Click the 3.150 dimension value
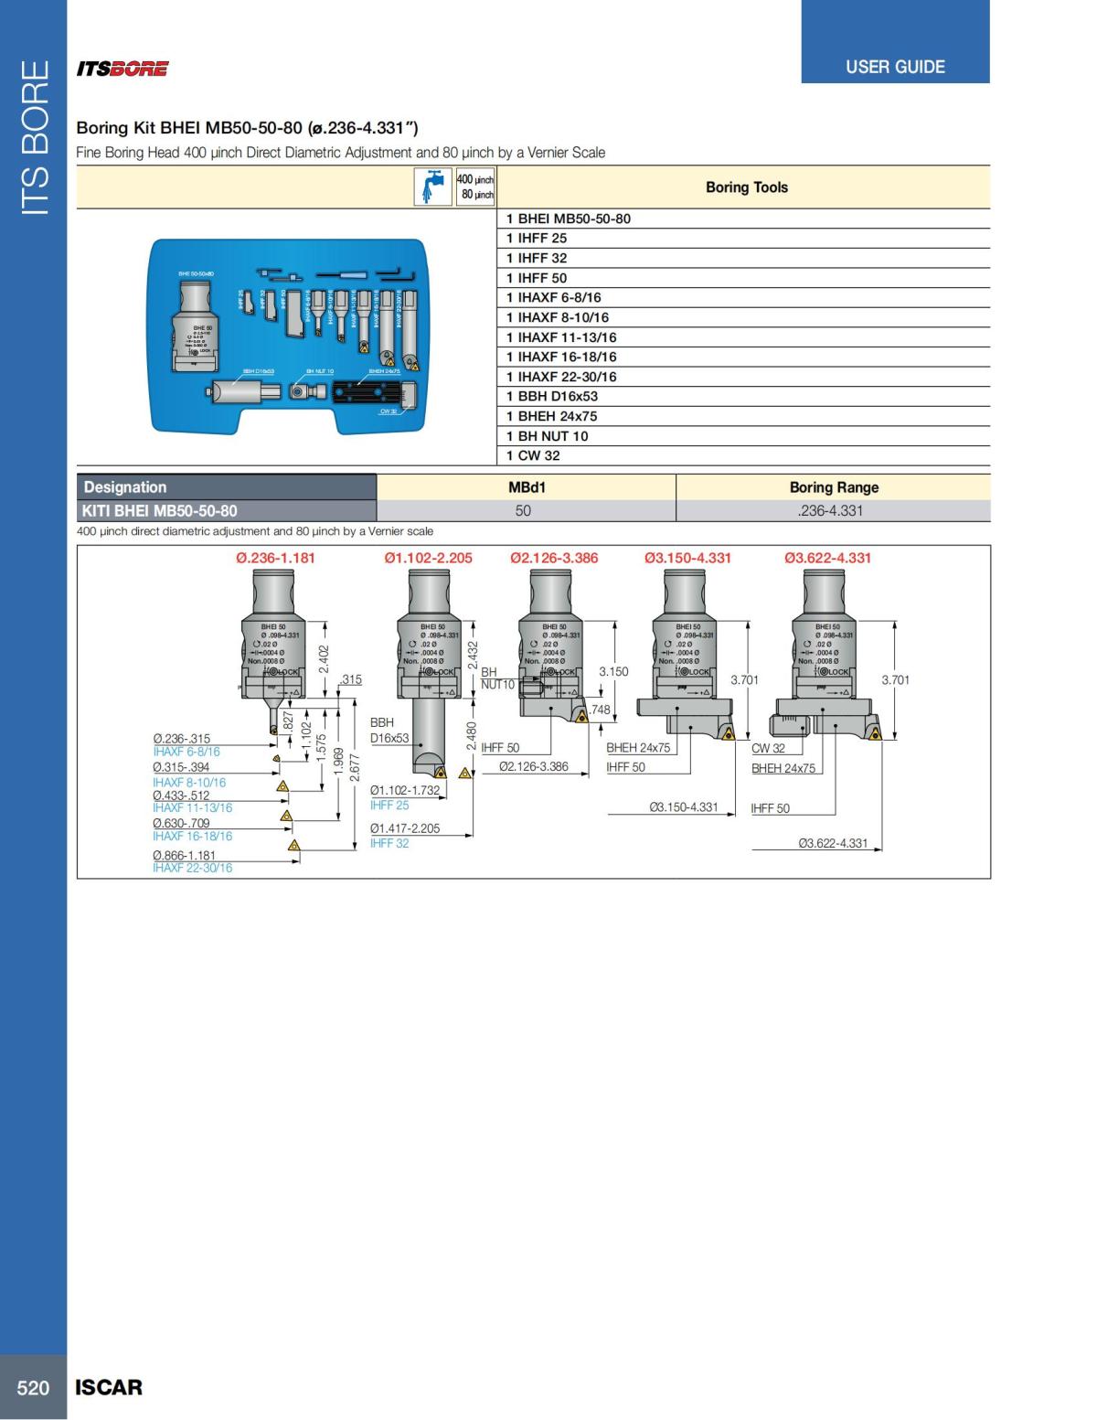This screenshot has width=1097, height=1420. click(x=613, y=671)
